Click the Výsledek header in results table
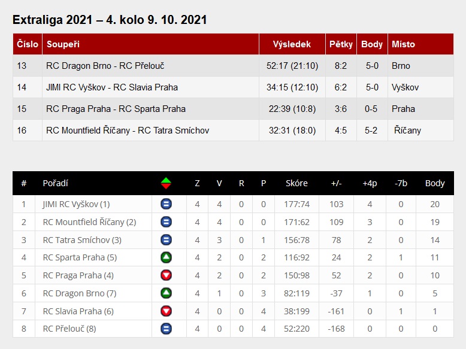Viewport: 466px width, 349px height. [292, 44]
